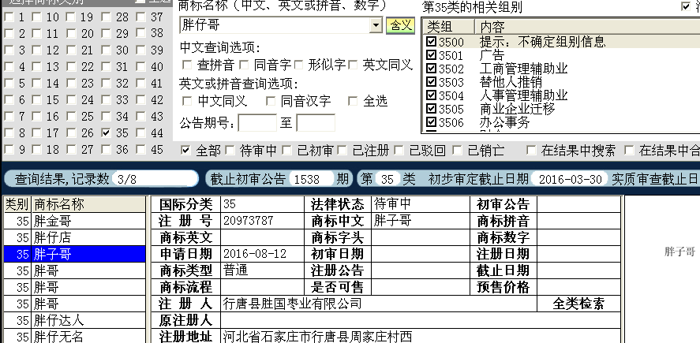Screen dimensions: 700x343
Task: Enable the 在结果中搜索 checkbox
Action: tap(531, 151)
